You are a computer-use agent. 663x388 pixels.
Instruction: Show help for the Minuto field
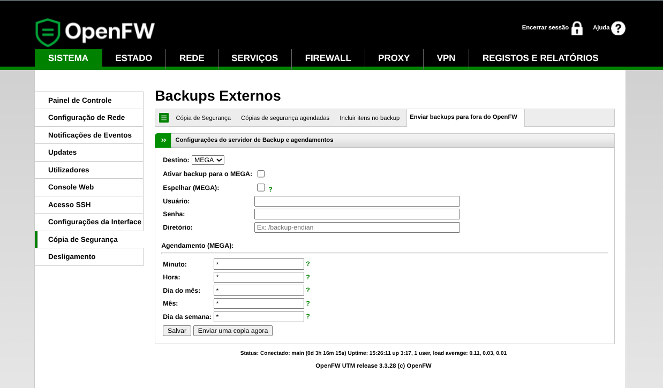[308, 264]
